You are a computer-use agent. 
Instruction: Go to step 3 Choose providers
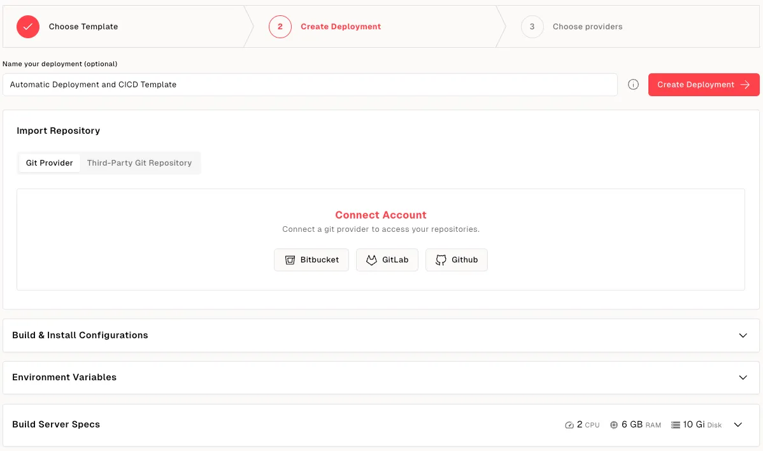pos(587,27)
